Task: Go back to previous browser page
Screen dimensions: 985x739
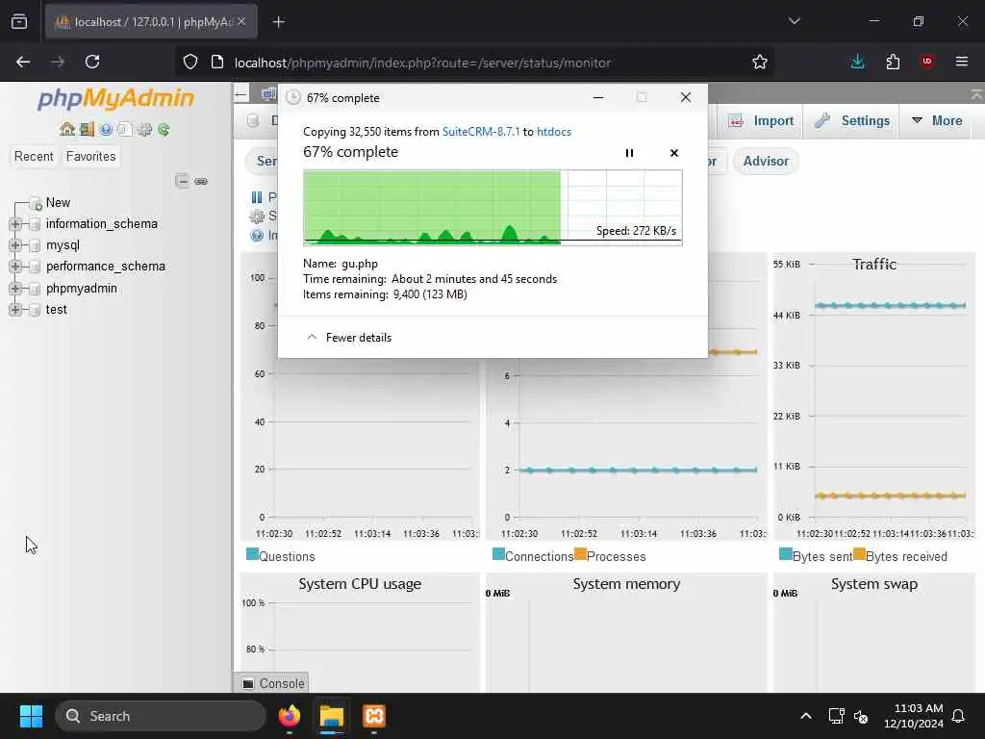Action: point(23,62)
